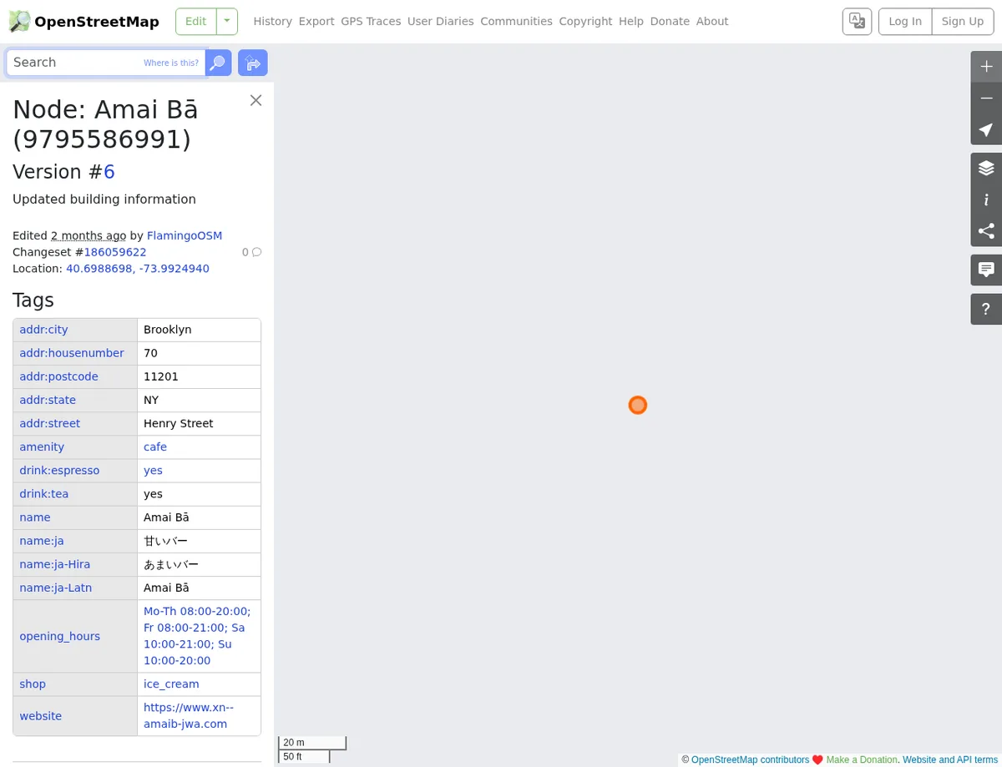Click the 'Henry Street' value cell
The height and width of the screenshot is (767, 1002).
tap(199, 423)
